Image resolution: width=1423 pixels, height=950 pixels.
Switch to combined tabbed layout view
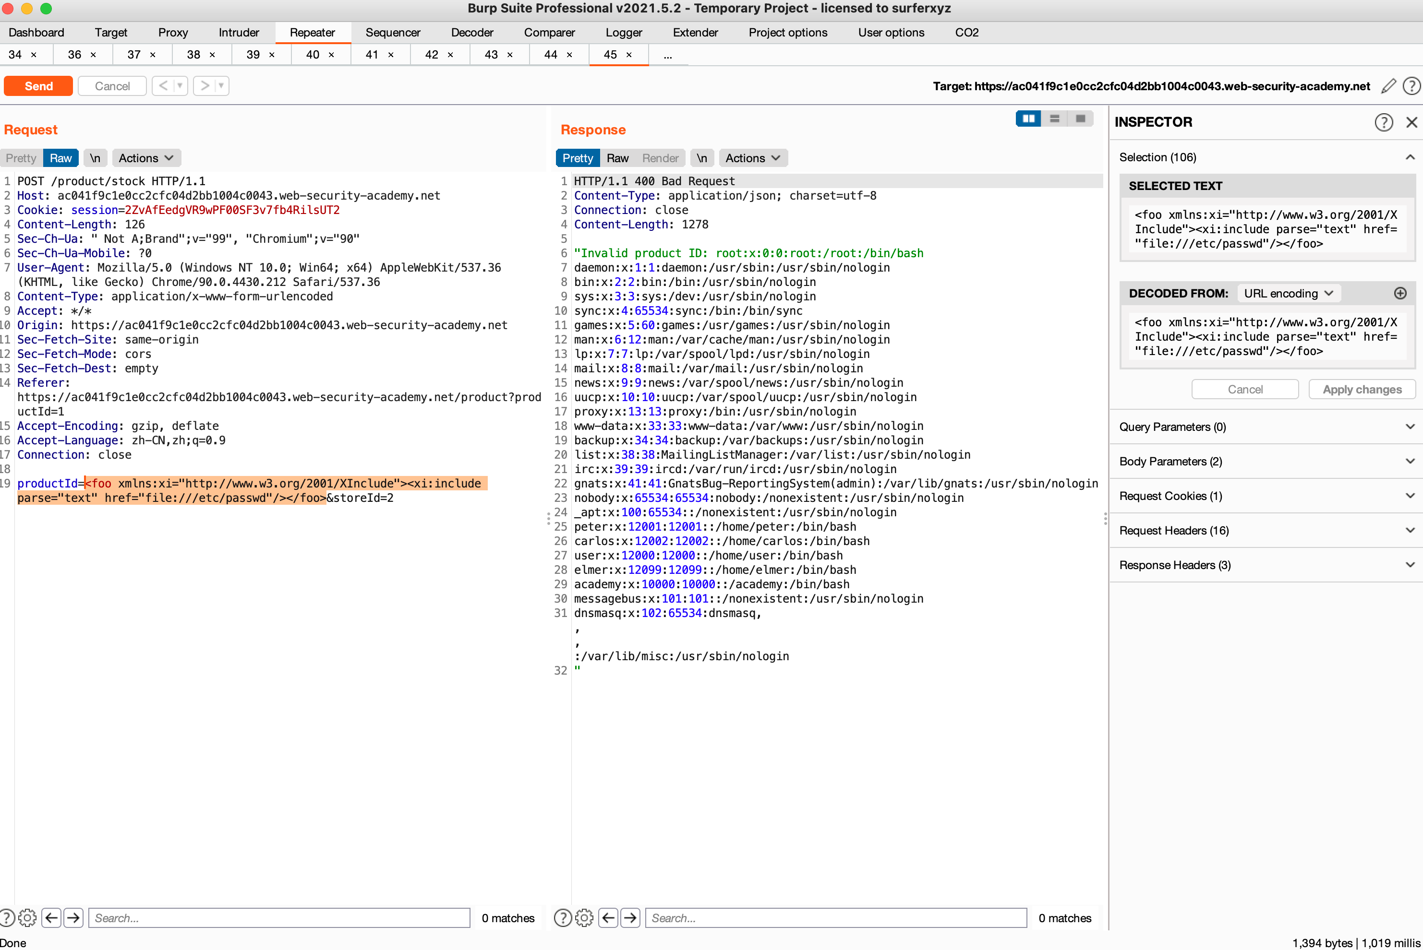point(1080,119)
